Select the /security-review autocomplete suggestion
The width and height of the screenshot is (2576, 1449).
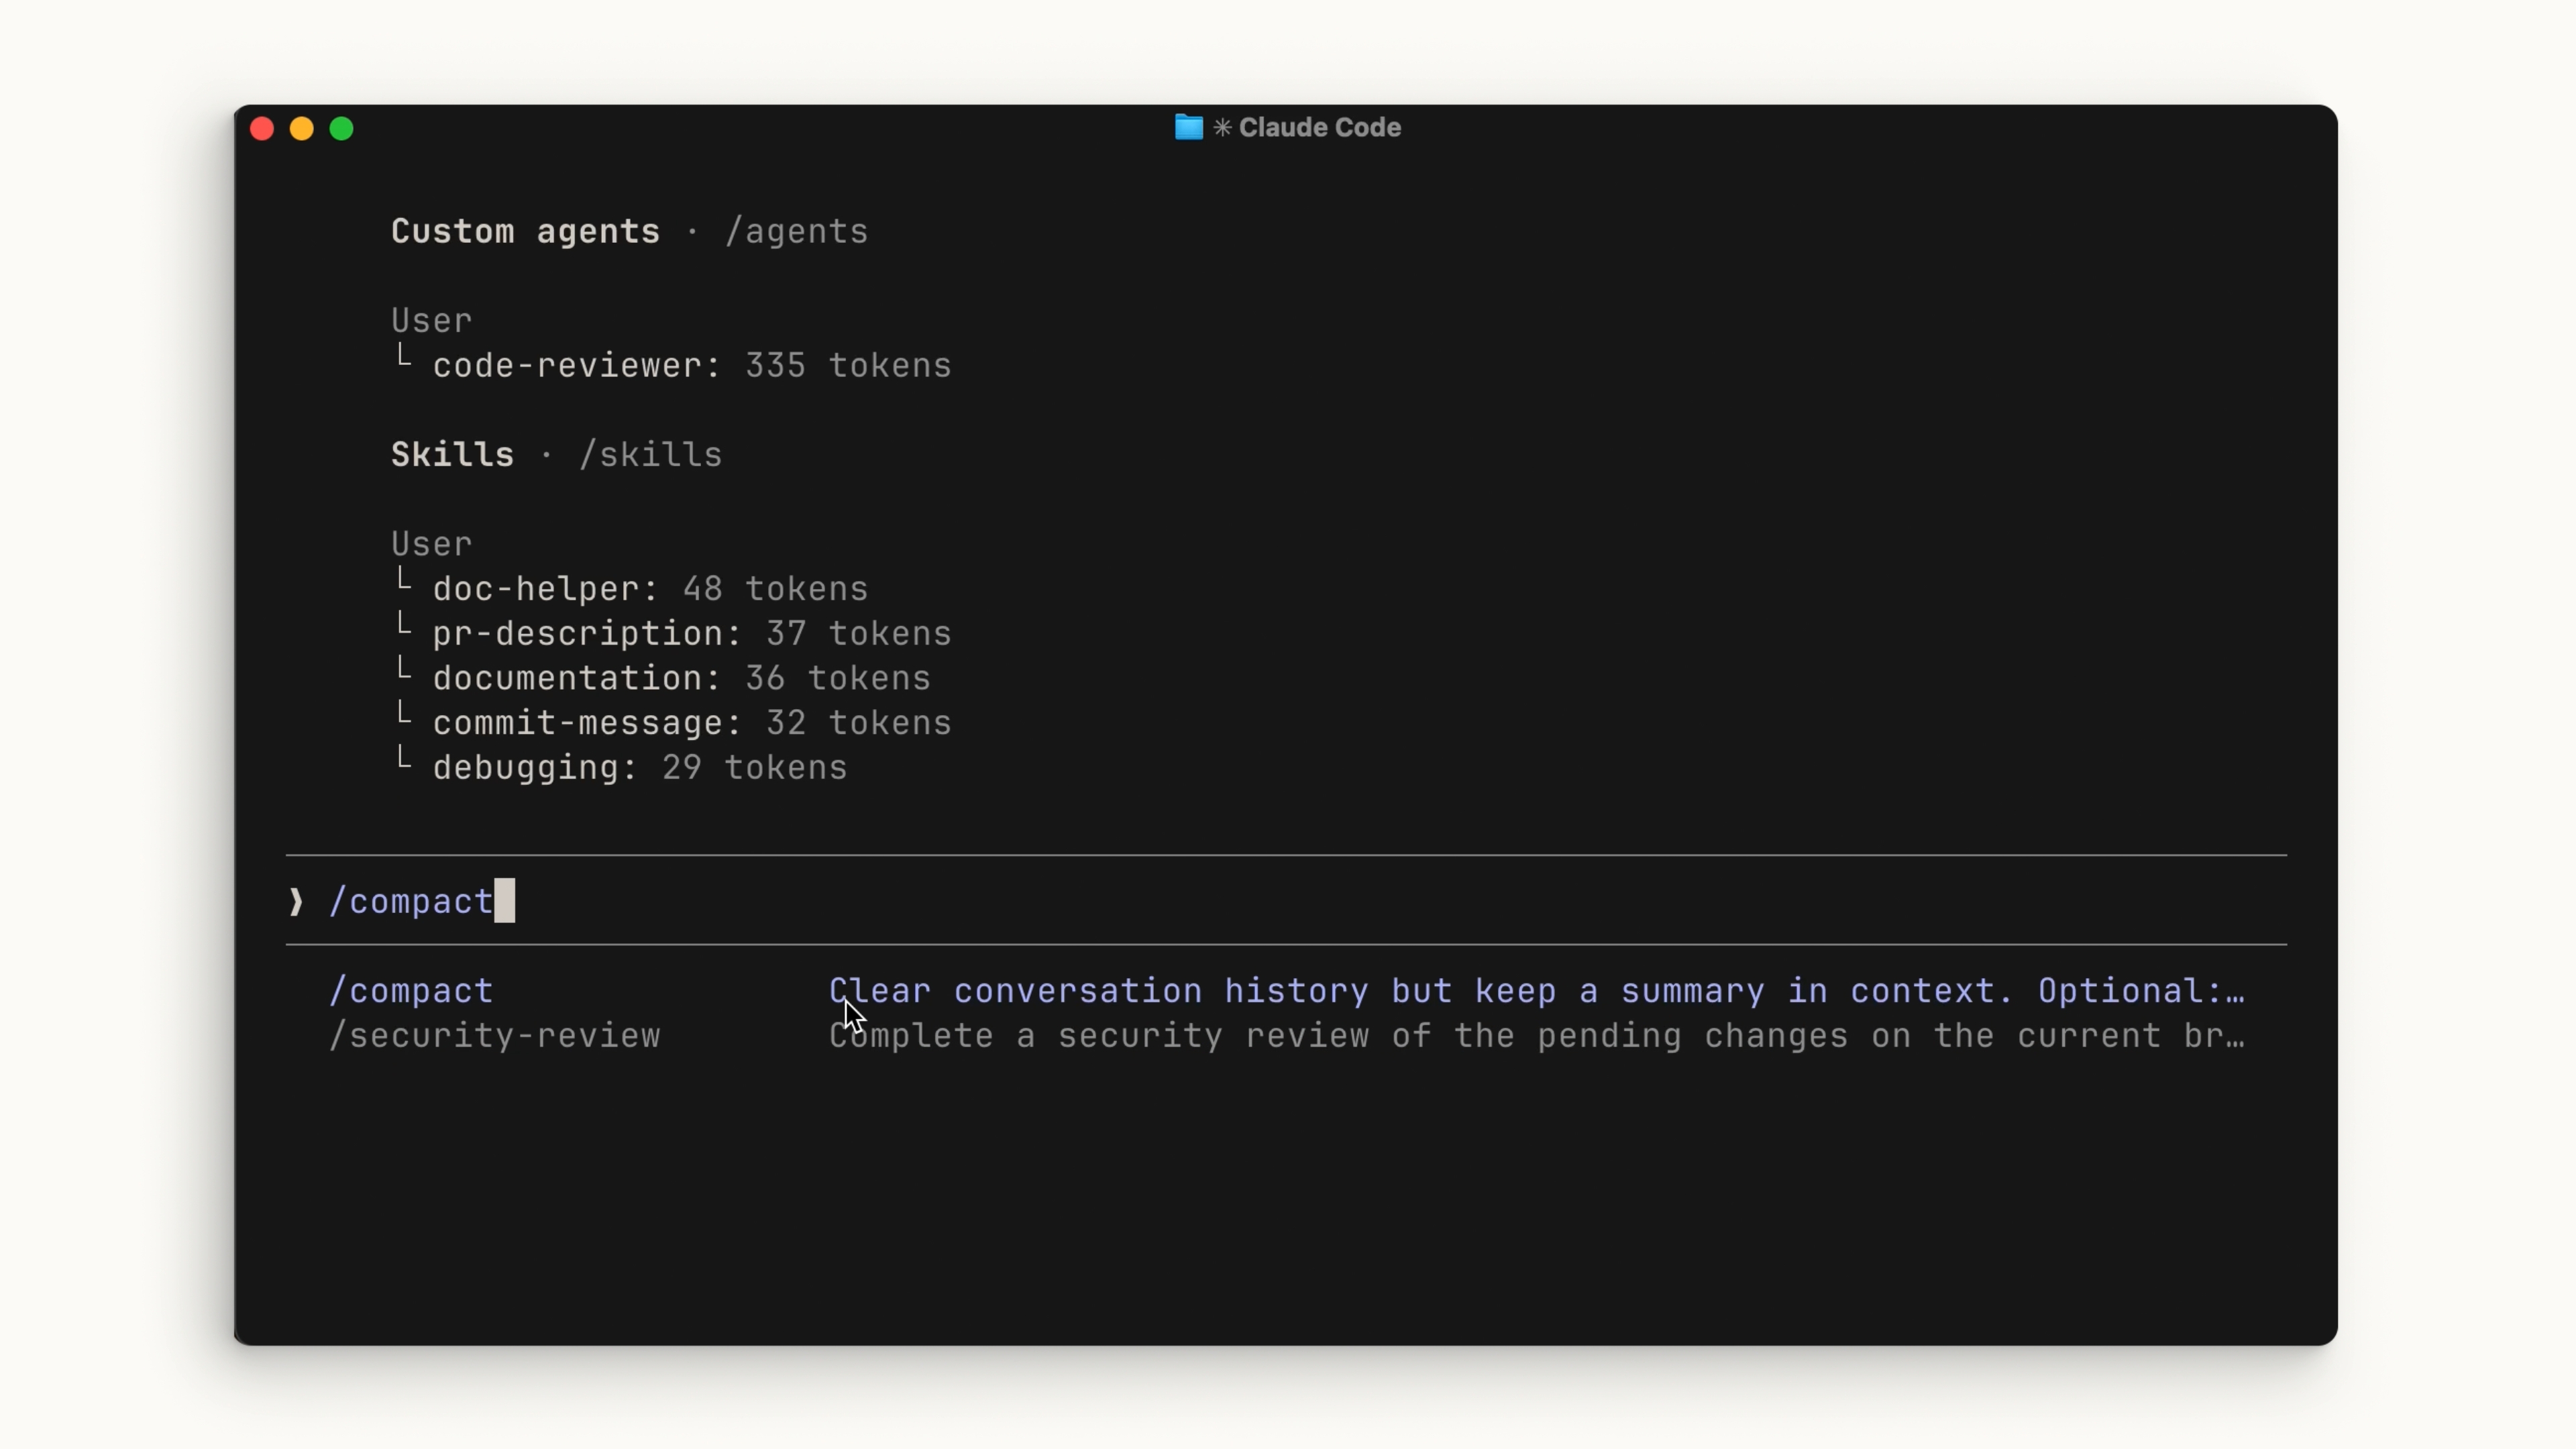coord(495,1036)
